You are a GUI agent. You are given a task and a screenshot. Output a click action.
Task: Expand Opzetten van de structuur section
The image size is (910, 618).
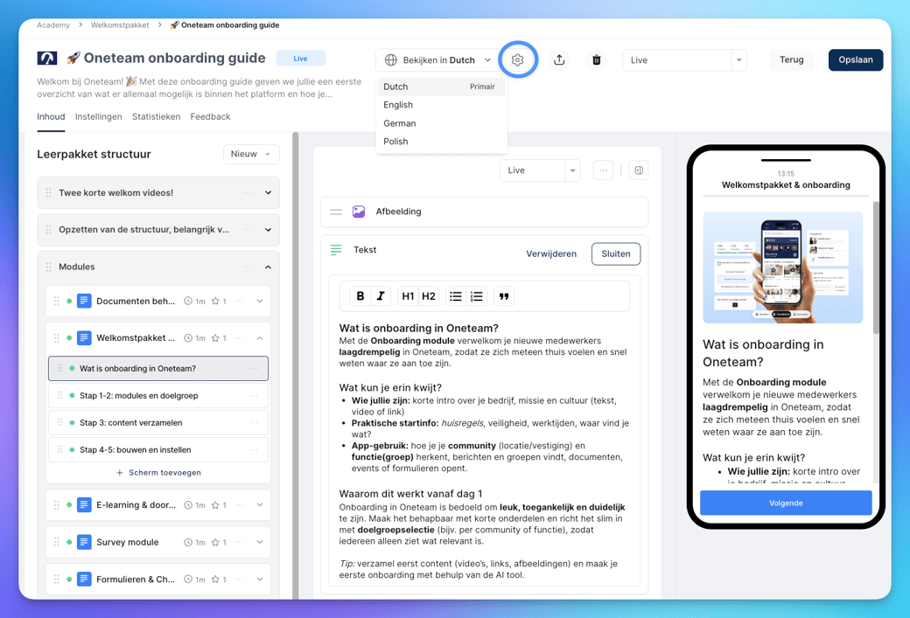pyautogui.click(x=268, y=230)
